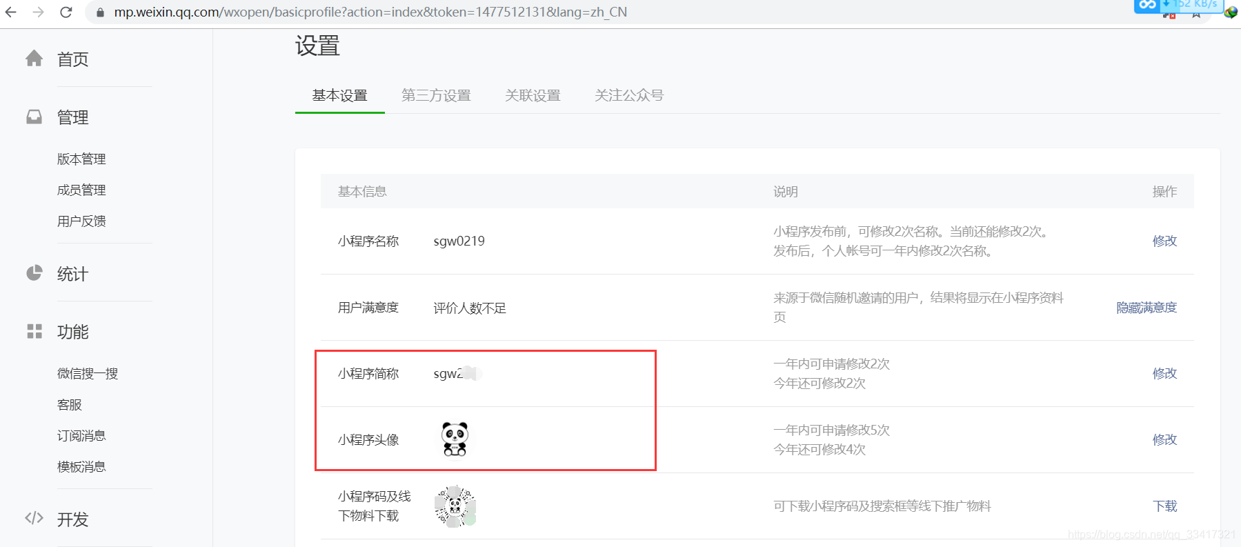
Task: Click the browser back arrow
Action: 11,12
